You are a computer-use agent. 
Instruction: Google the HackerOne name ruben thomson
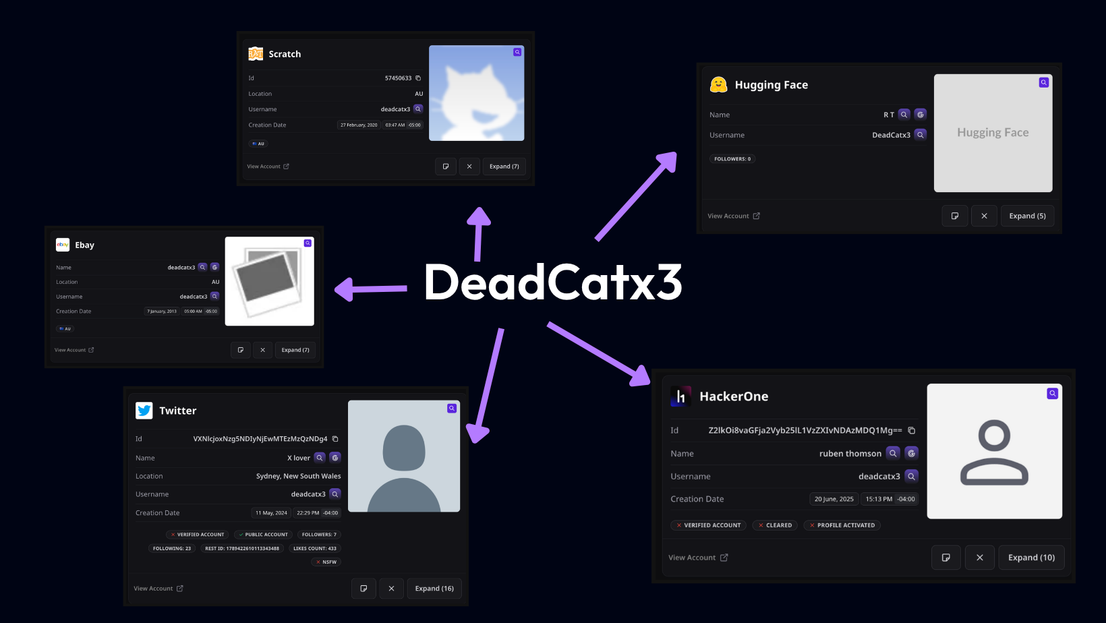click(x=912, y=453)
